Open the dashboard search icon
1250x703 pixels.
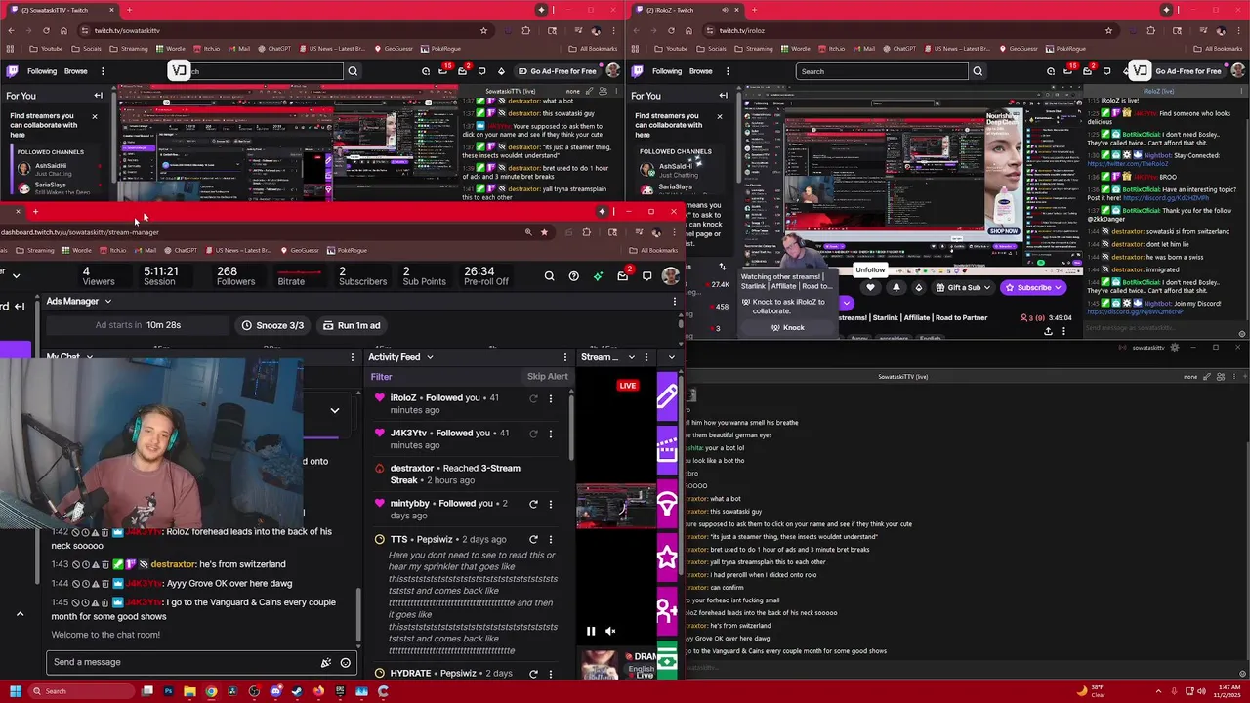(549, 276)
